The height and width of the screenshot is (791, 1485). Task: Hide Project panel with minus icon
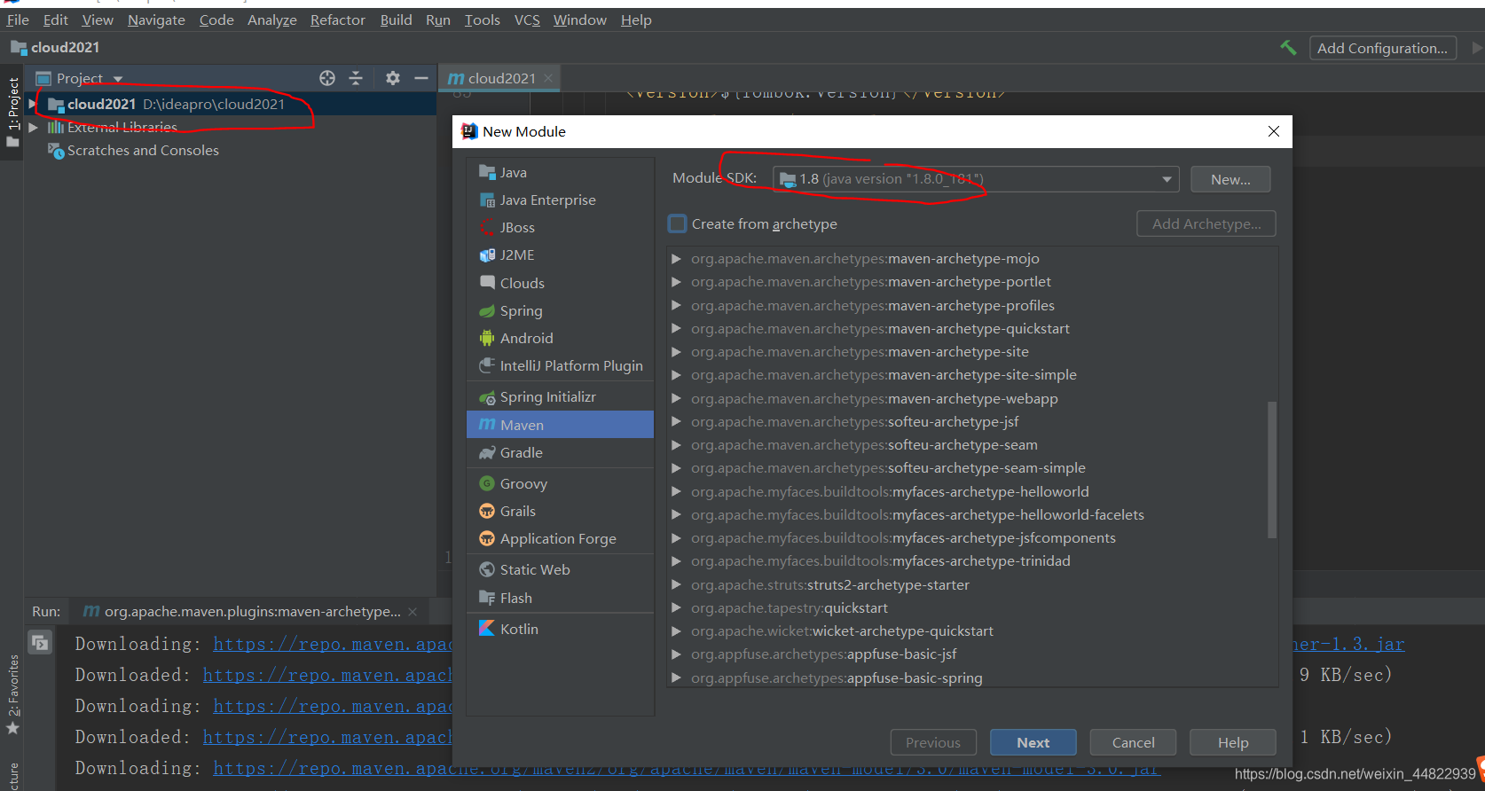click(421, 78)
